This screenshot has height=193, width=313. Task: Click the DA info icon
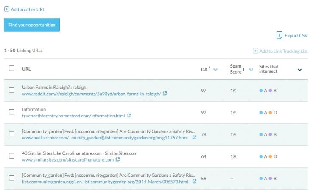coord(210,68)
